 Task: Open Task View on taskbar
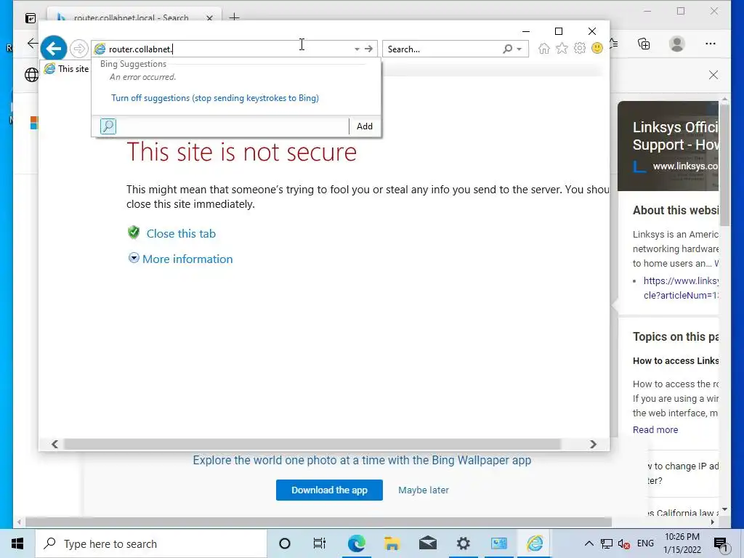pyautogui.click(x=320, y=543)
